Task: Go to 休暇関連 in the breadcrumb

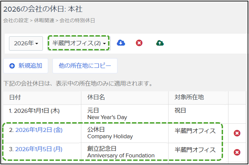Action: click(44, 20)
